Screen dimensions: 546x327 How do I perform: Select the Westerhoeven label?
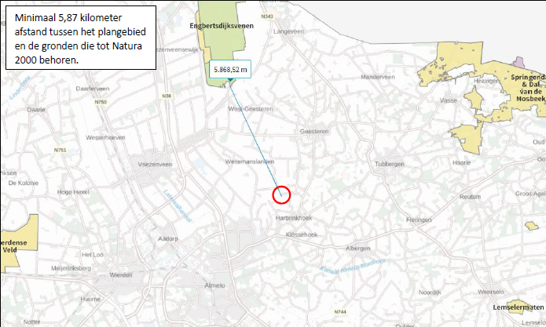pos(105,137)
